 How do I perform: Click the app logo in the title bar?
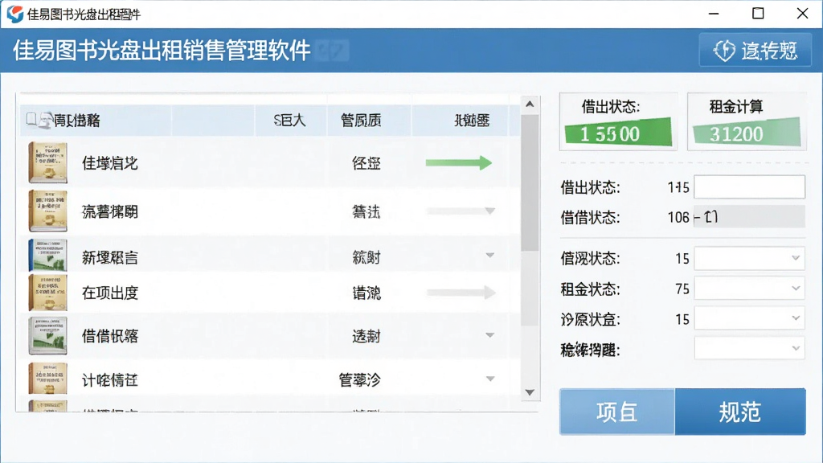tap(14, 14)
